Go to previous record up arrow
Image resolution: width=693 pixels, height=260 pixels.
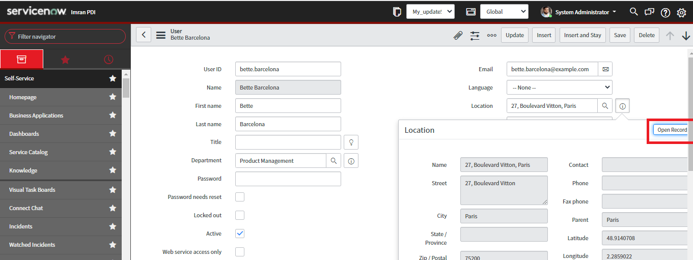click(670, 36)
